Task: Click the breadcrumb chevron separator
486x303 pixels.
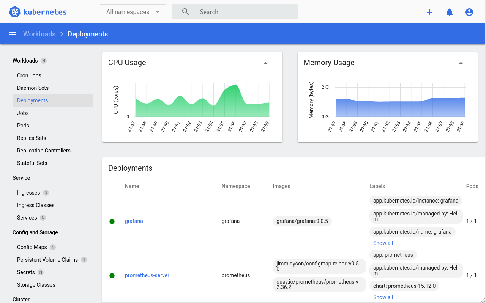Action: (62, 34)
